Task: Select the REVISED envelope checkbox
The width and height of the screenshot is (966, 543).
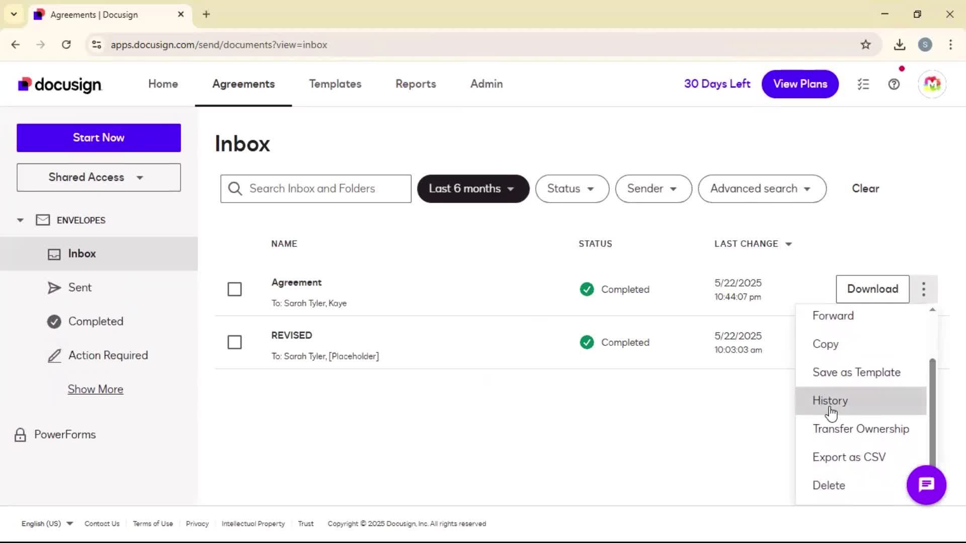Action: [x=234, y=342]
